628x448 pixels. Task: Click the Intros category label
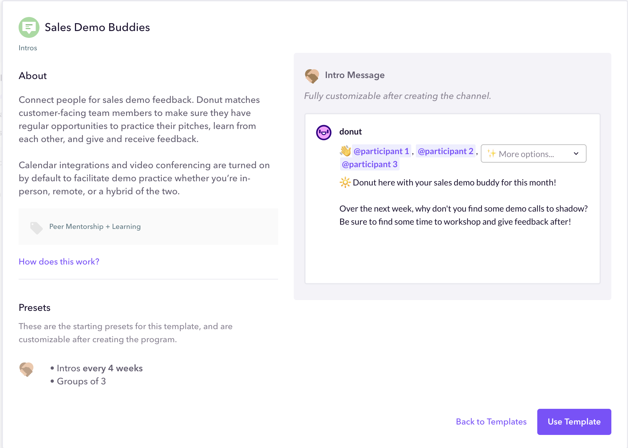(x=28, y=48)
